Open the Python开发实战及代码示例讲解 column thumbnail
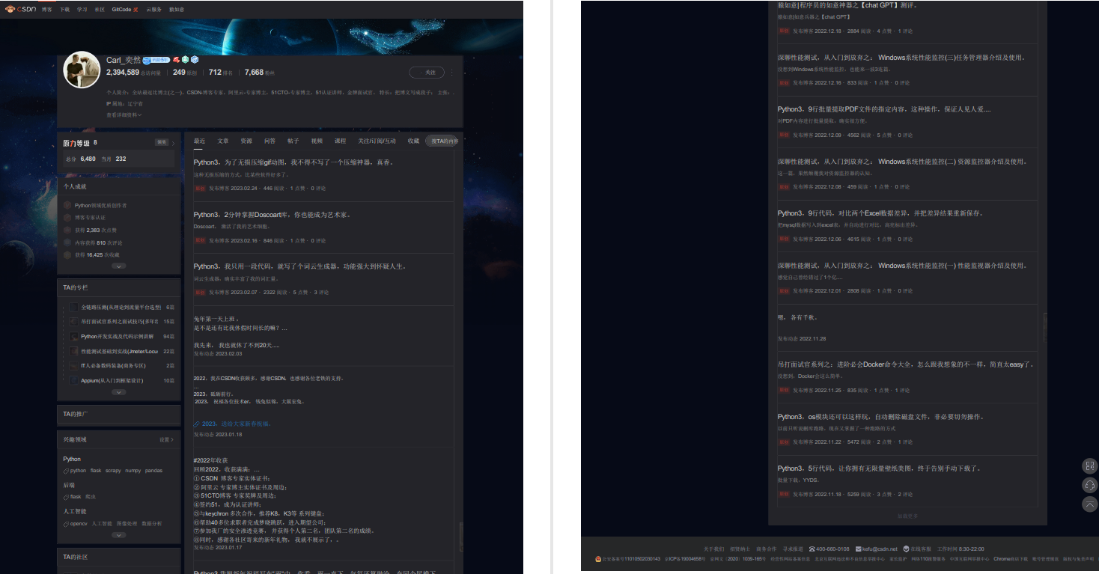This screenshot has height=574, width=1099. pyautogui.click(x=74, y=336)
